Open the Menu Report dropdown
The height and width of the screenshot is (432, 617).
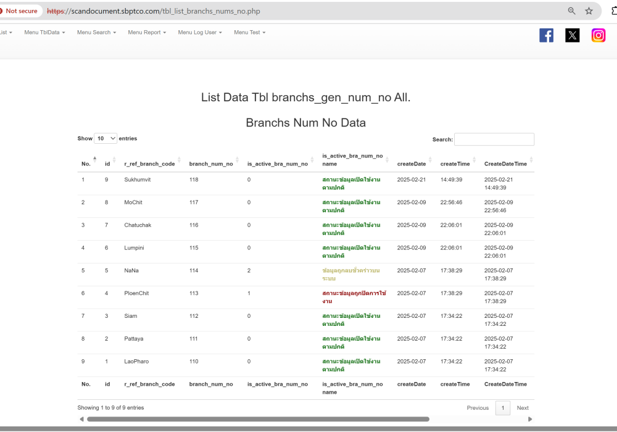[147, 33]
